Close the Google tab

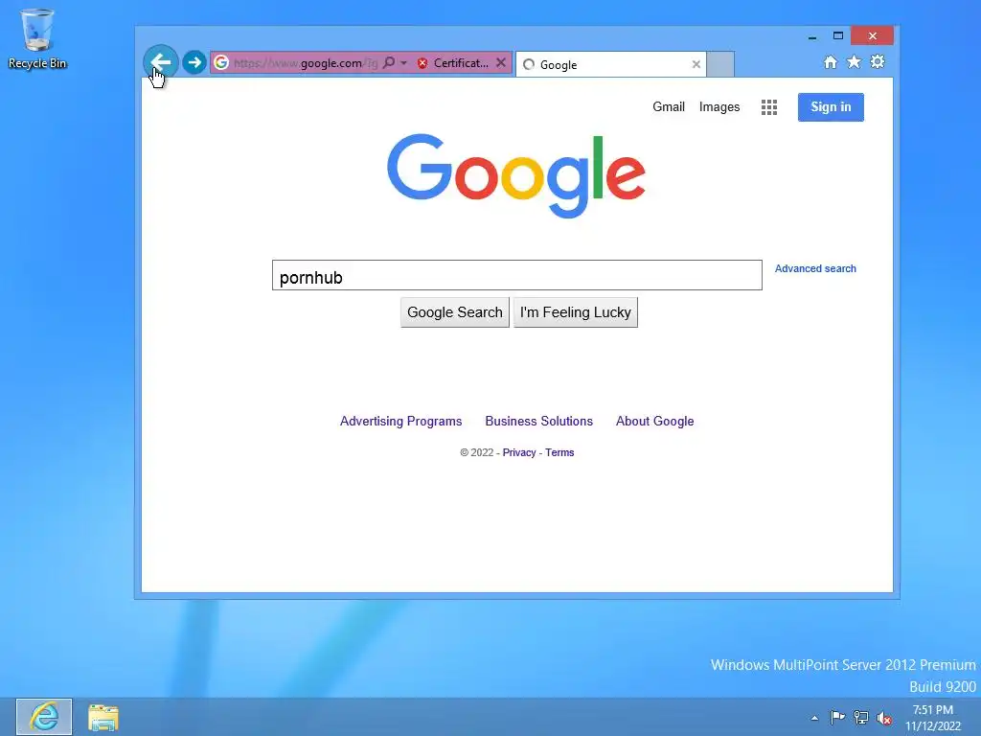coord(696,64)
